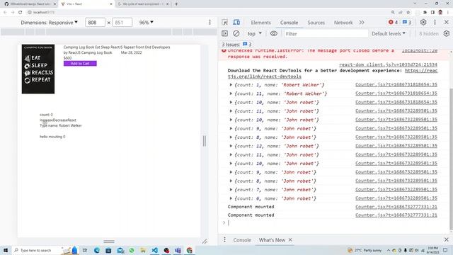The width and height of the screenshot is (453, 255).
Task: Click the Windows search box
Action: [x=36, y=250]
